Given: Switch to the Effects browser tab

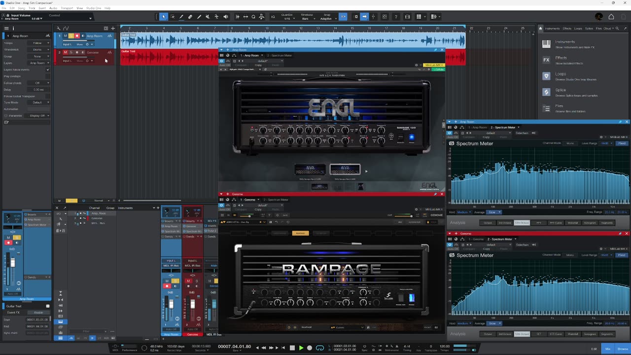Looking at the screenshot, I should (x=567, y=29).
